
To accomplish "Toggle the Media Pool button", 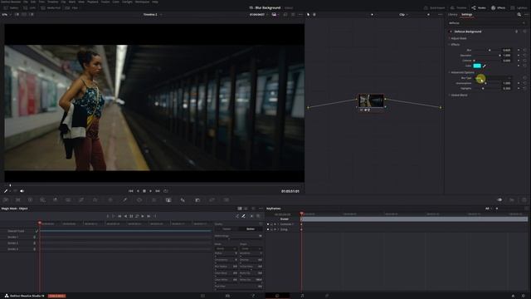I will (x=51, y=7).
